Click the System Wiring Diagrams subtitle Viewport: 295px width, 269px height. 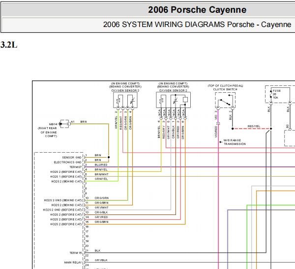point(197,25)
